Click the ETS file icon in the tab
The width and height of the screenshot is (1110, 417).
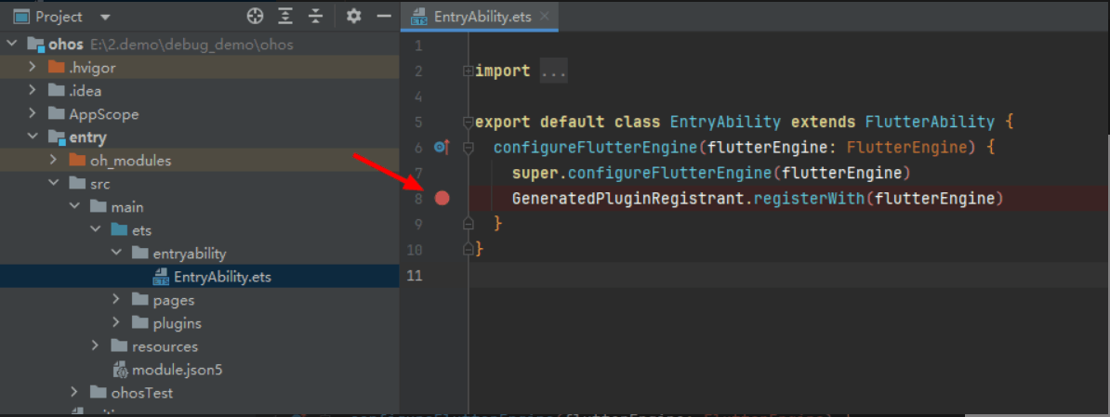point(419,17)
